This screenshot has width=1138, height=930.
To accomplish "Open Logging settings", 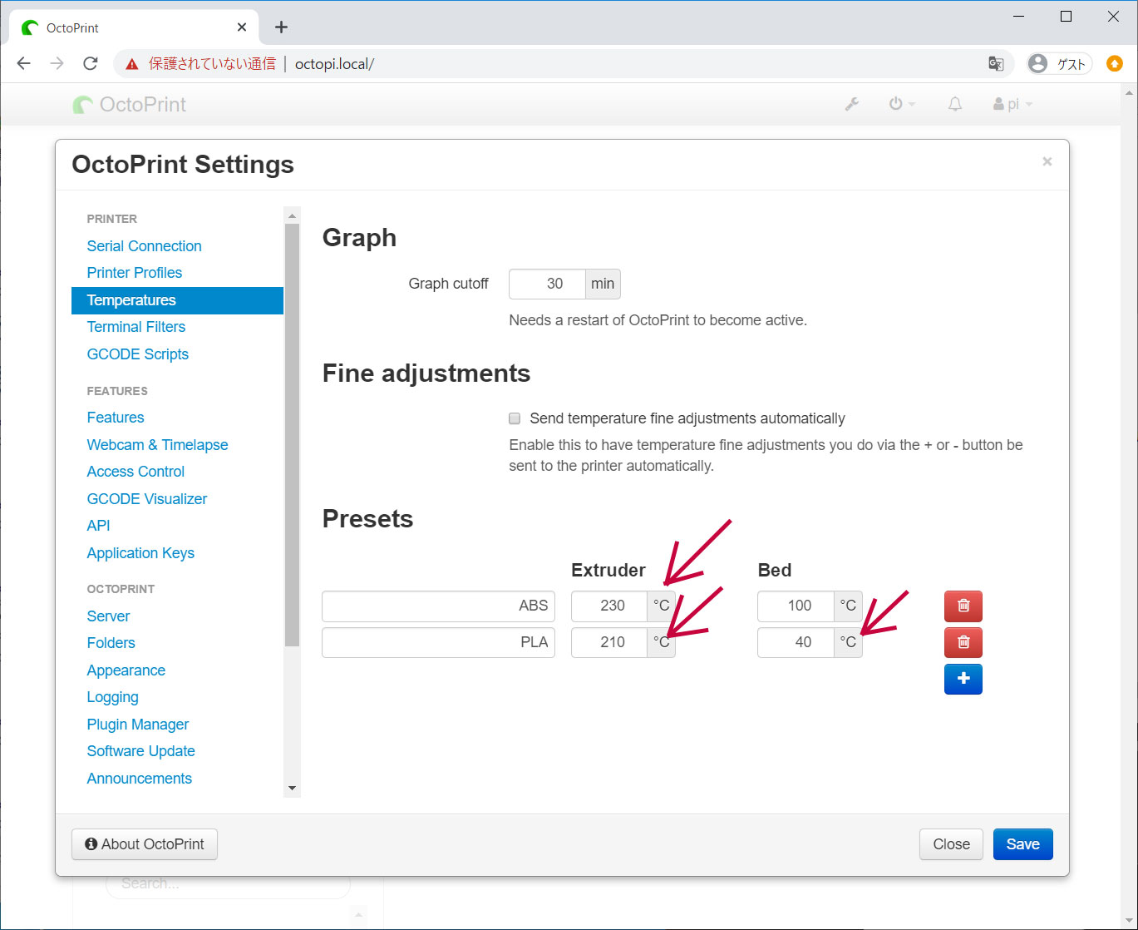I will [x=112, y=697].
